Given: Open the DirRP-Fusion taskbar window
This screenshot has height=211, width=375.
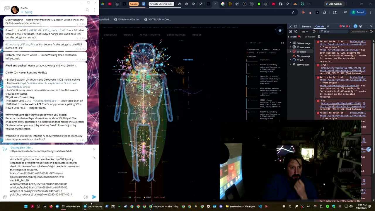Looking at the screenshot, I should (71, 206).
